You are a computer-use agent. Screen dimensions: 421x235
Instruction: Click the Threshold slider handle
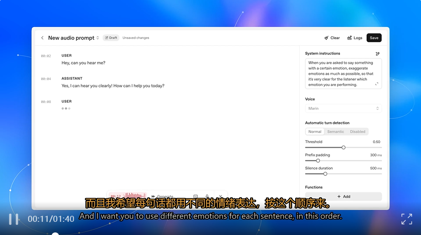point(344,147)
